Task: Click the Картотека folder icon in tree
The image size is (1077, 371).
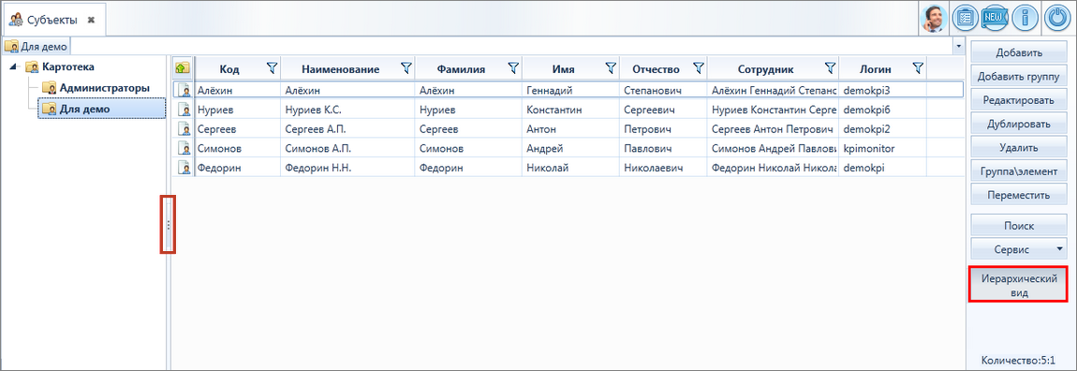Action: 32,67
